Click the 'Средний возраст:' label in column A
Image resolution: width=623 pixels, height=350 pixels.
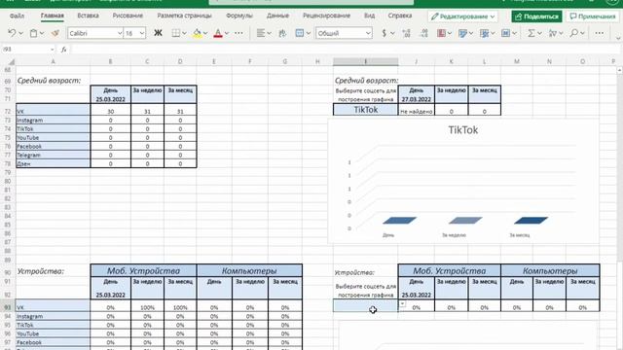point(49,81)
